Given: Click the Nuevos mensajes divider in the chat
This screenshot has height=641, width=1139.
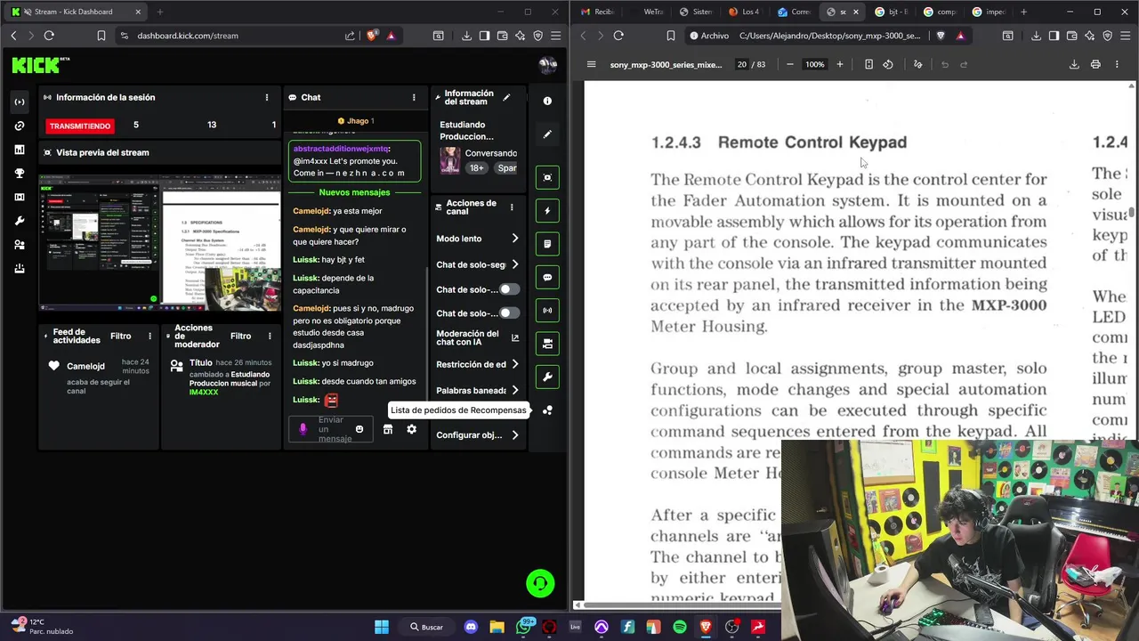Looking at the screenshot, I should tap(354, 192).
